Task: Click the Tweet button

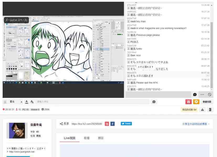Action: coord(126,124)
